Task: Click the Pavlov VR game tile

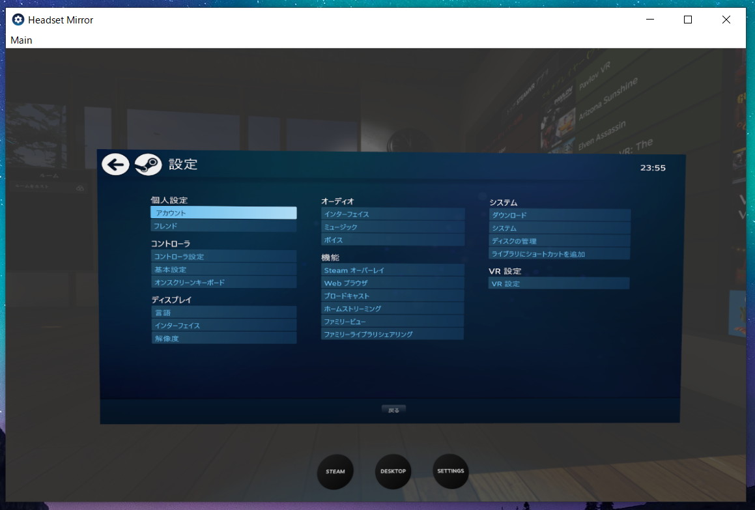Action: 594,76
